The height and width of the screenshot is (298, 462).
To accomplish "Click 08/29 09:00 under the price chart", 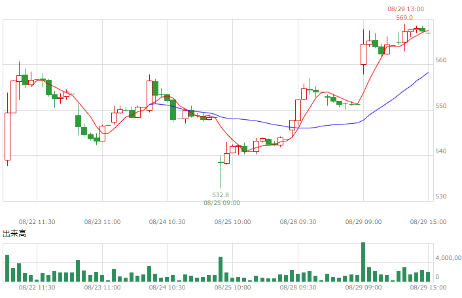I will point(363,221).
